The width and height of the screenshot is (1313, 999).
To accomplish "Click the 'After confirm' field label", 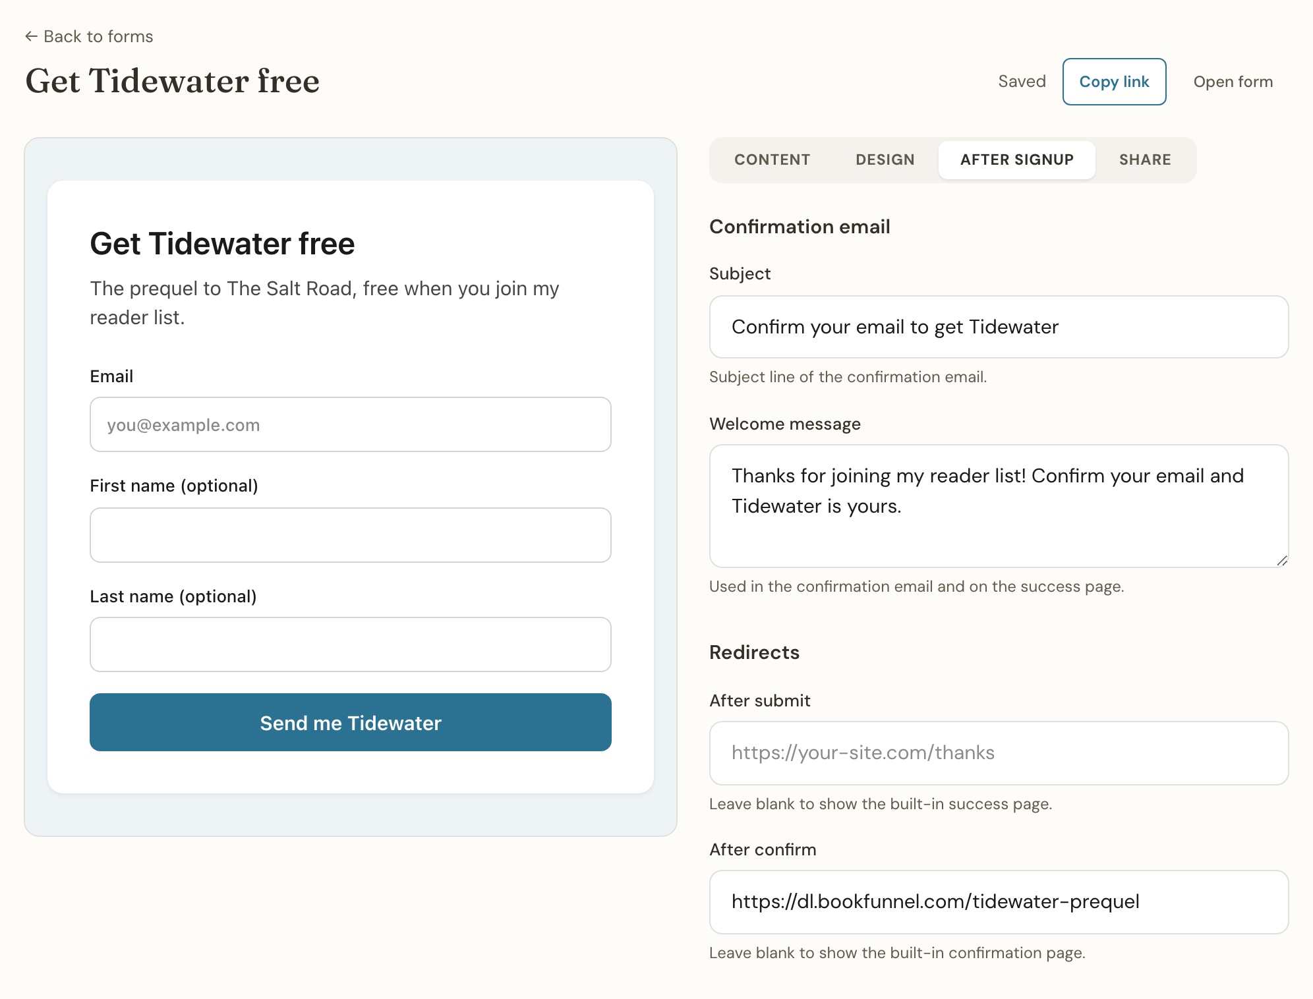I will (x=763, y=849).
